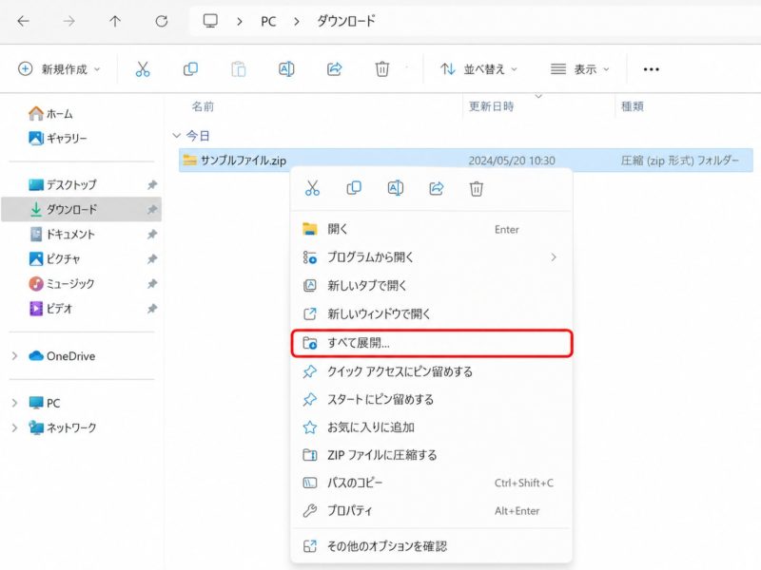761x570 pixels.
Task: Click the share icon in context menu
Action: coord(437,188)
